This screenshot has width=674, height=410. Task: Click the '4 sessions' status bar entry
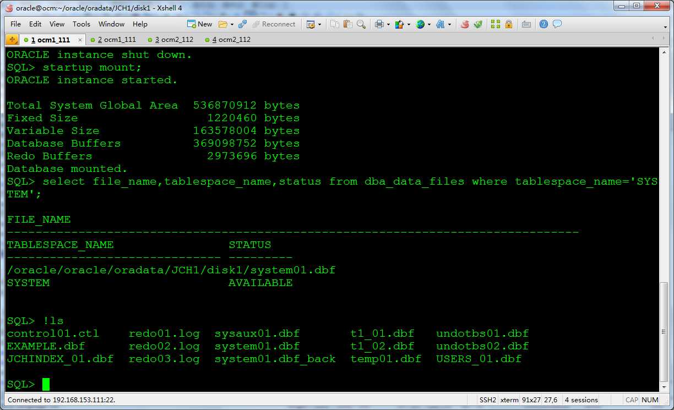tap(581, 400)
